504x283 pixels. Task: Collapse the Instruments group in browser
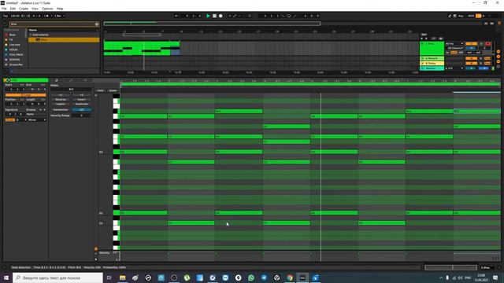(x=31, y=35)
